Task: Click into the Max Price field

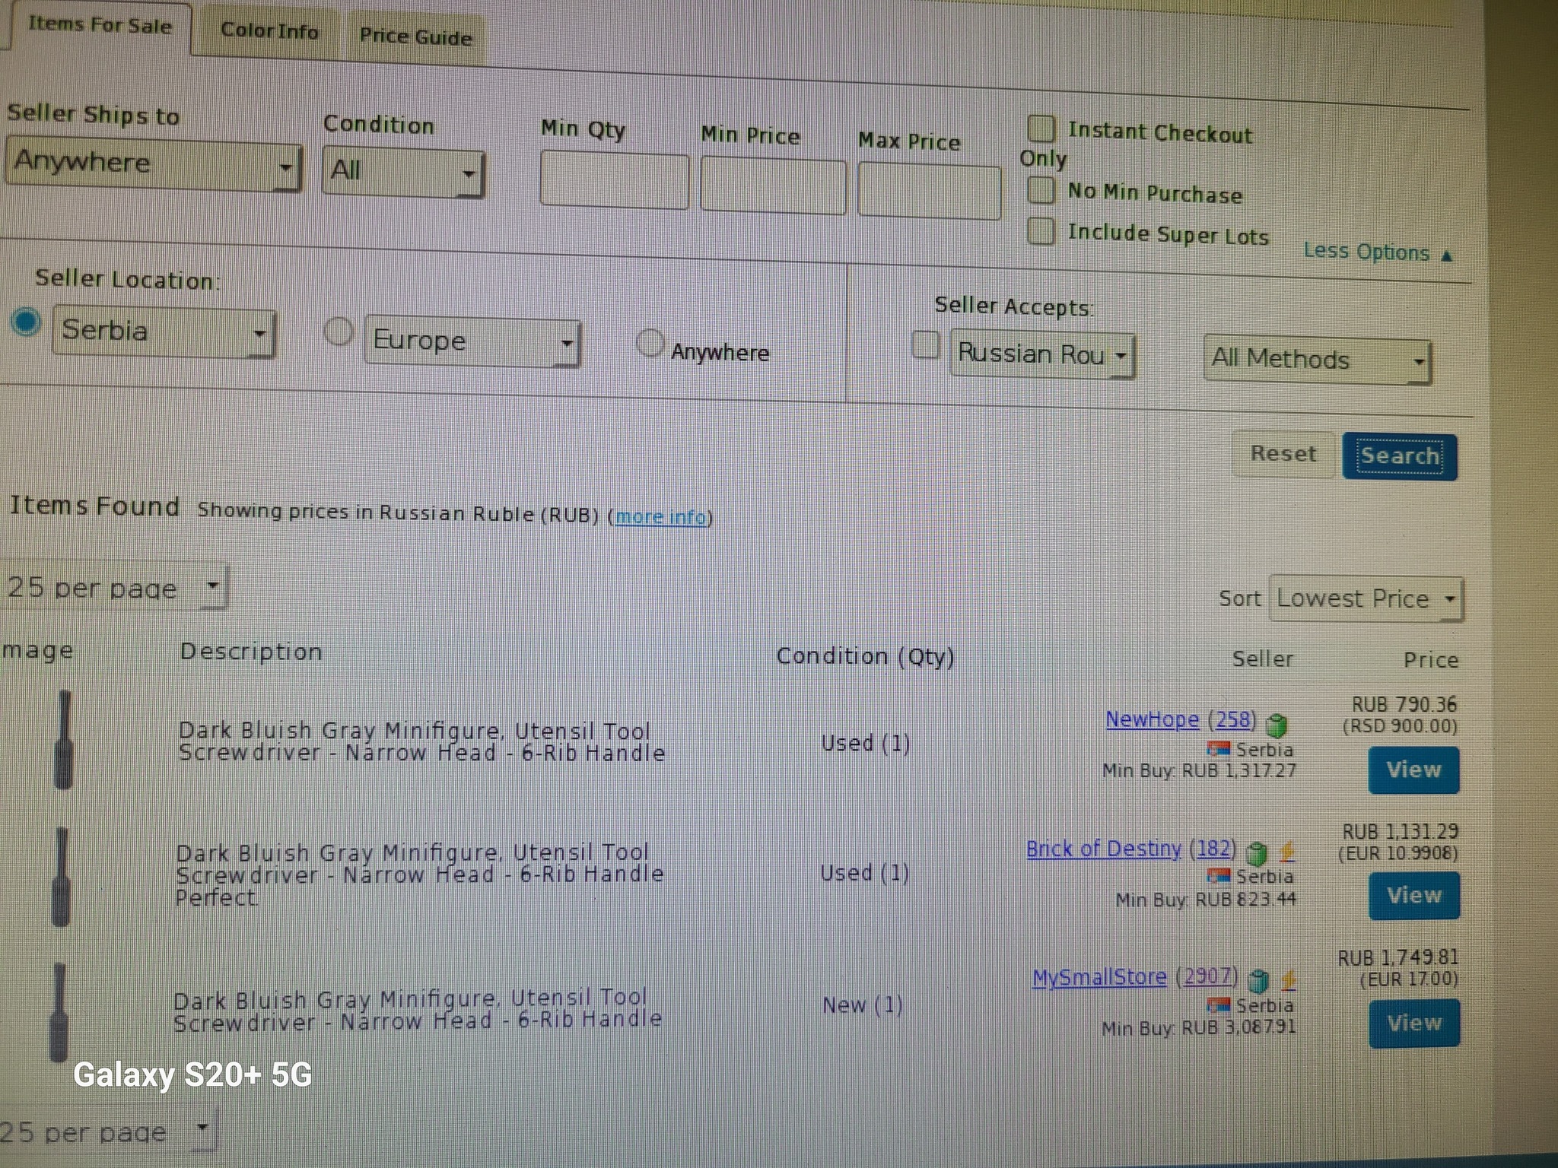Action: [928, 192]
